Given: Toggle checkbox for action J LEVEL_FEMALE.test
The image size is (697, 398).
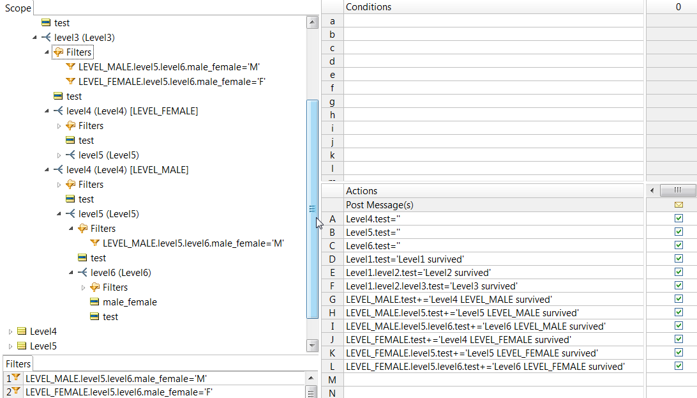Looking at the screenshot, I should pyautogui.click(x=678, y=339).
